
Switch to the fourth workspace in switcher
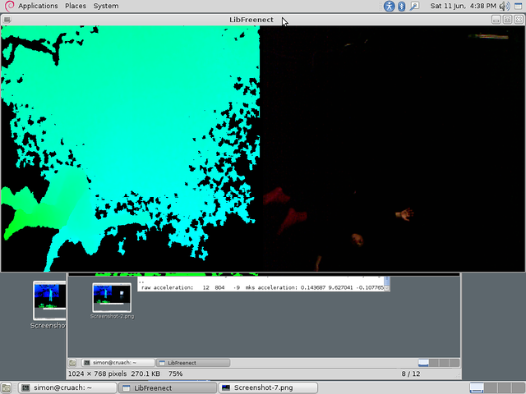point(518,387)
